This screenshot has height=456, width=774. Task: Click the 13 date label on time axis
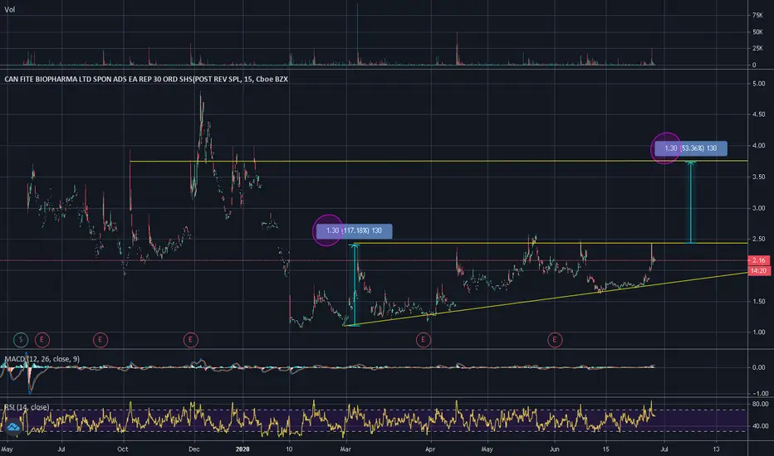[716, 449]
